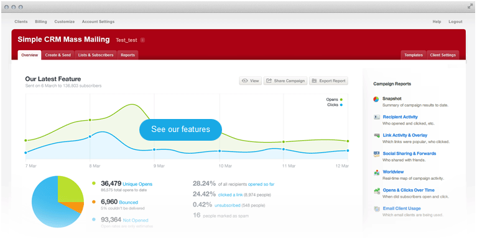Click the View button with eye icon
This screenshot has width=477, height=238.
(251, 81)
